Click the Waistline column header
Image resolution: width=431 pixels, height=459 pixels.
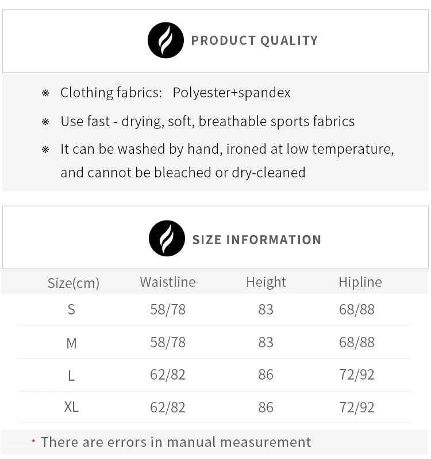168,282
